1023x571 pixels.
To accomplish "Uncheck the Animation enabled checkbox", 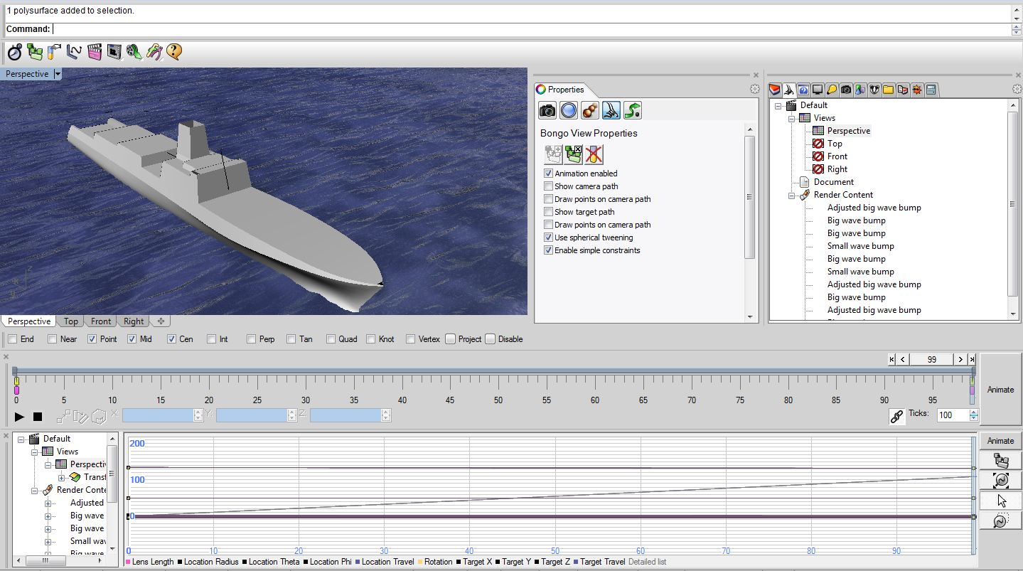I will coord(548,174).
